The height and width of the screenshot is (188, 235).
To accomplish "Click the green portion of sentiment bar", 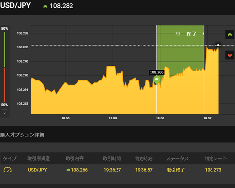I will (x=5, y=49).
